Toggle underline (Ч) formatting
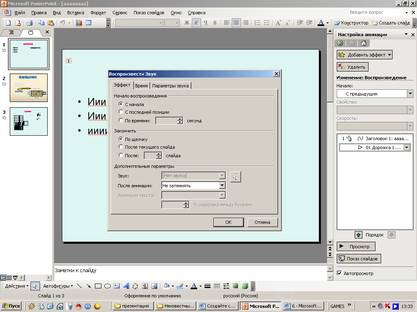This screenshot has width=417, height=312. click(x=206, y=23)
